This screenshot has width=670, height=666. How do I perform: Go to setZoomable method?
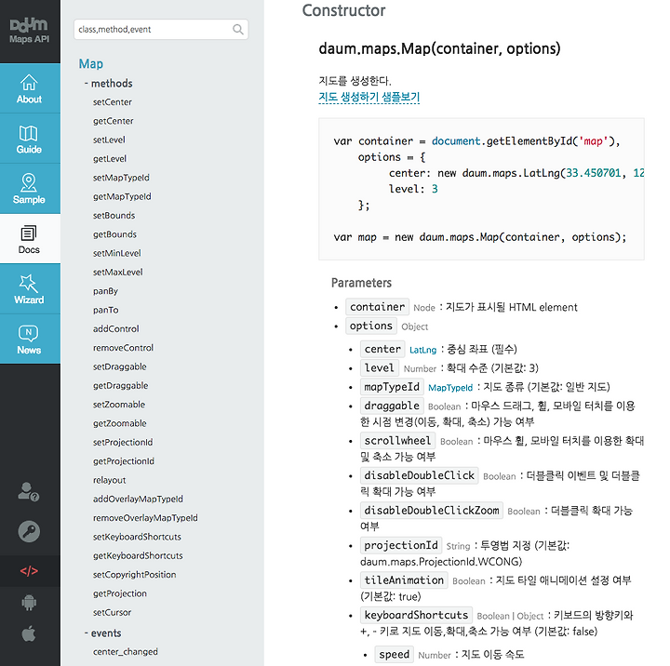point(119,405)
